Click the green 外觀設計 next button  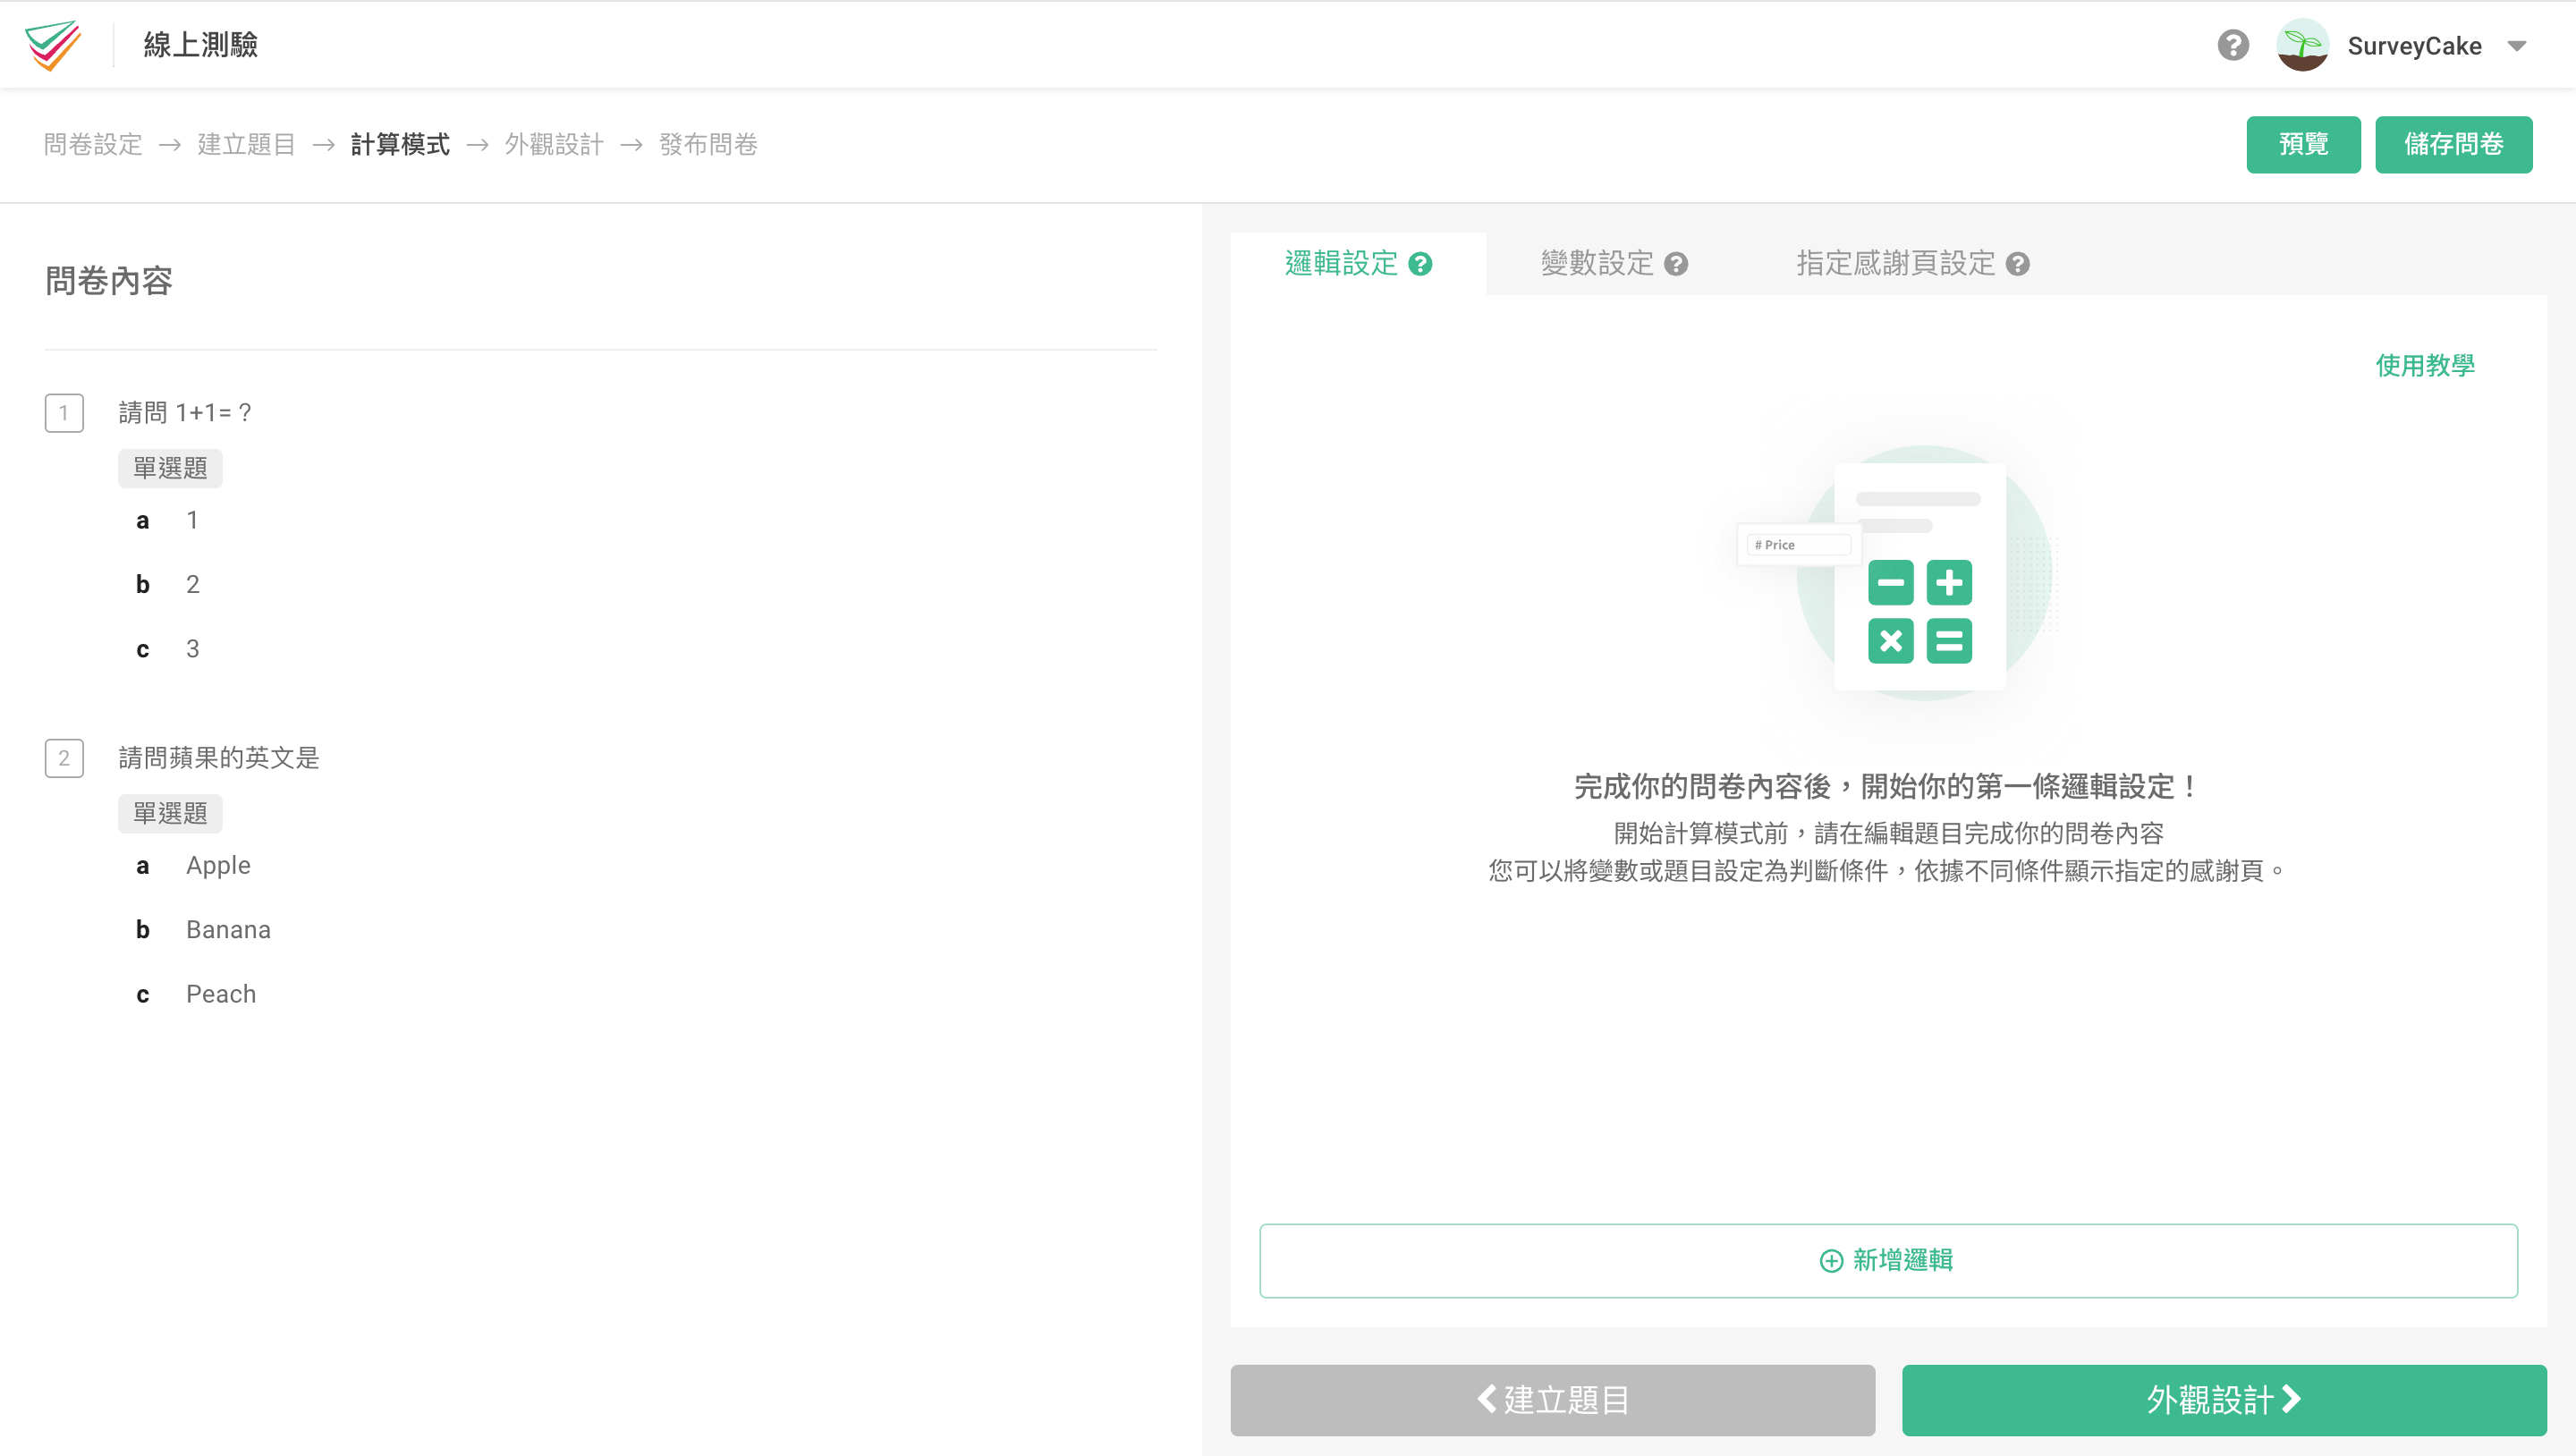[x=2224, y=1400]
